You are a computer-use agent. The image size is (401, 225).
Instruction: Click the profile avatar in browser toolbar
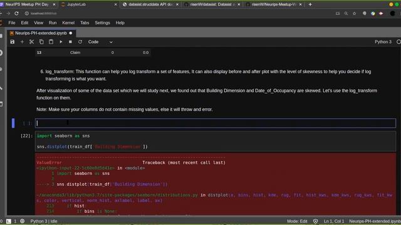393,13
